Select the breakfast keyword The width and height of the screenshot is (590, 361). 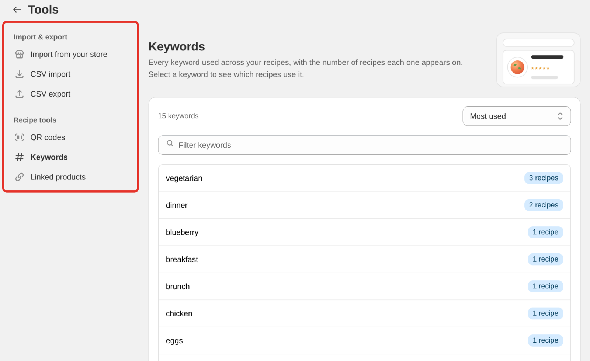pos(364,259)
